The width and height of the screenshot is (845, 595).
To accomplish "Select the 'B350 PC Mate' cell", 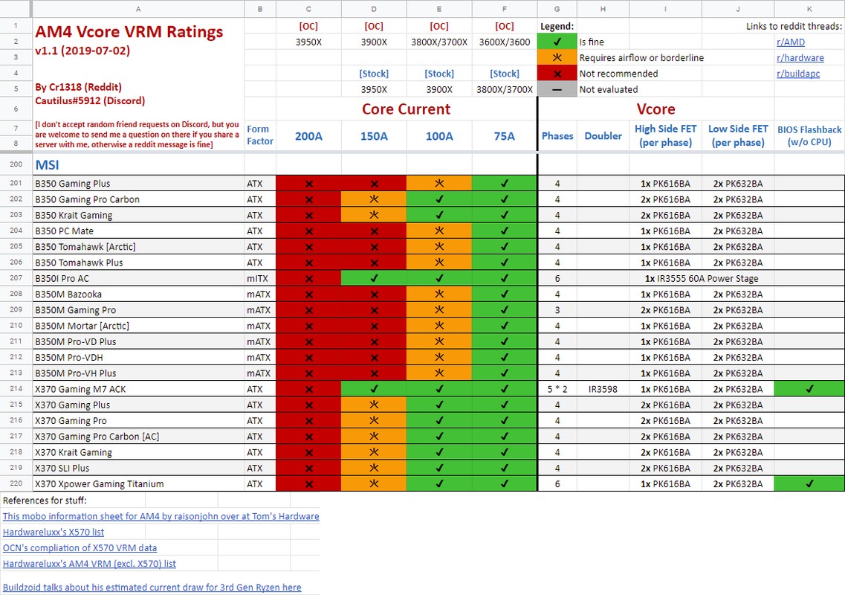I will pos(138,231).
